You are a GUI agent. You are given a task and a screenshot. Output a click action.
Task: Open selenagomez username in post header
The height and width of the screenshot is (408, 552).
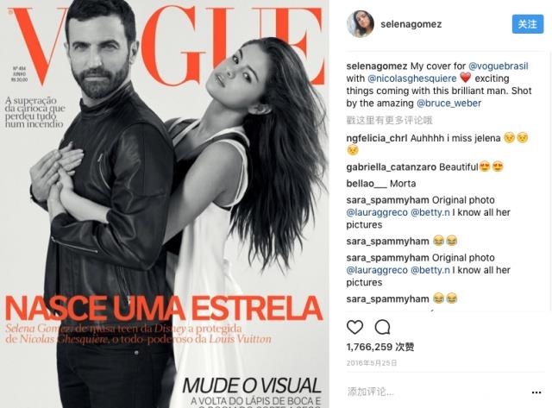(411, 24)
